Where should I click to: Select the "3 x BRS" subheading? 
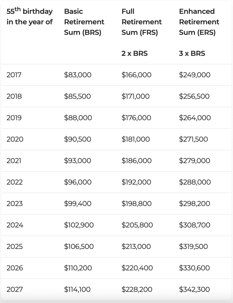click(192, 53)
